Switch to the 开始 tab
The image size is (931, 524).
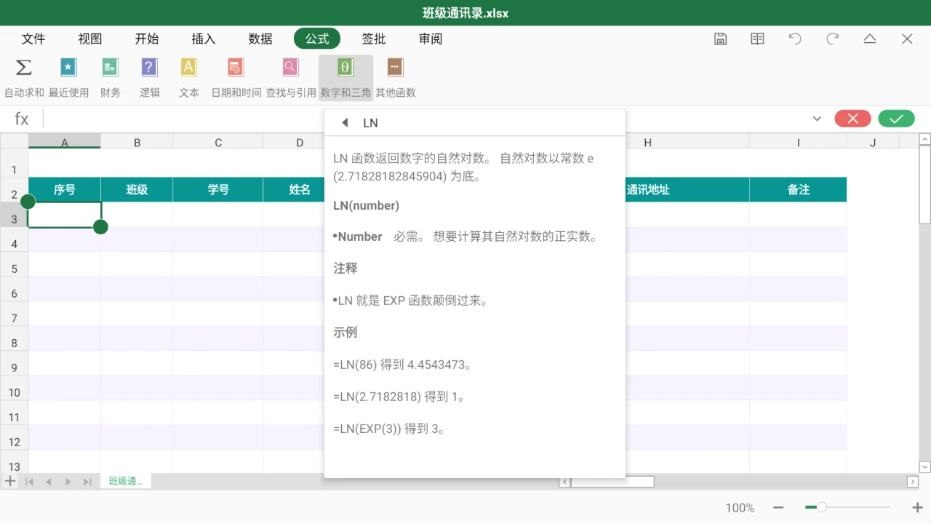click(x=147, y=39)
